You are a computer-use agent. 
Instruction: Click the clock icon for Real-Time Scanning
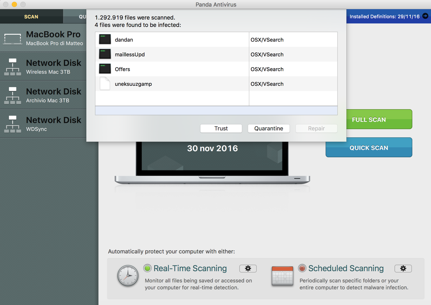pyautogui.click(x=128, y=275)
